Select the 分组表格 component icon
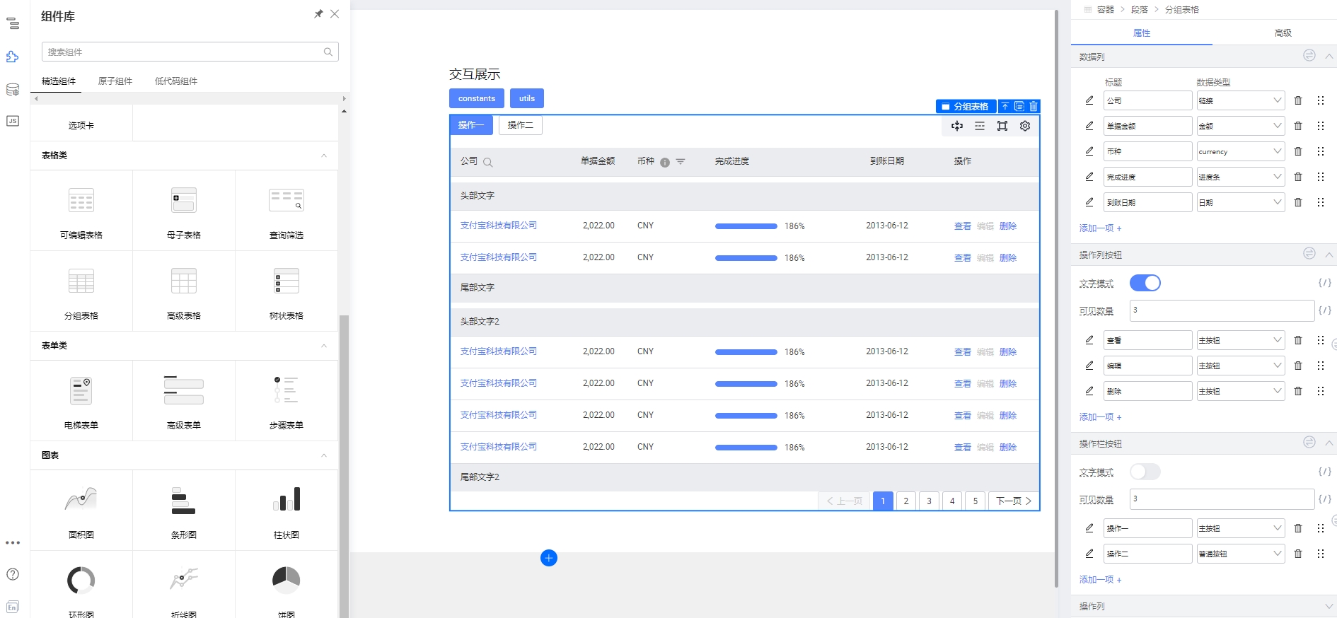Viewport: 1337px width, 618px height. coord(81,281)
